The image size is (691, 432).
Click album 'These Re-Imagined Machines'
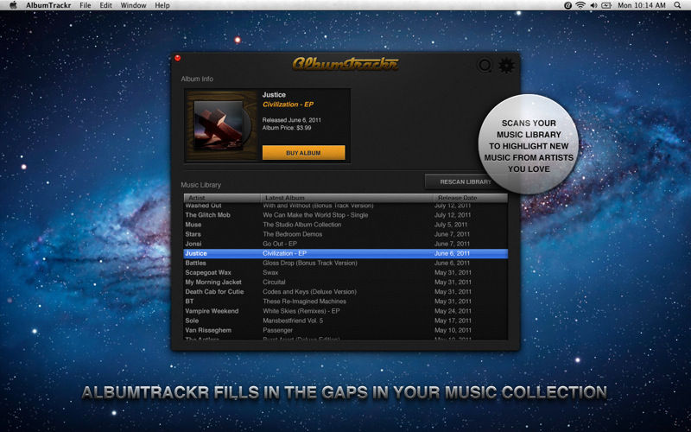click(x=304, y=302)
